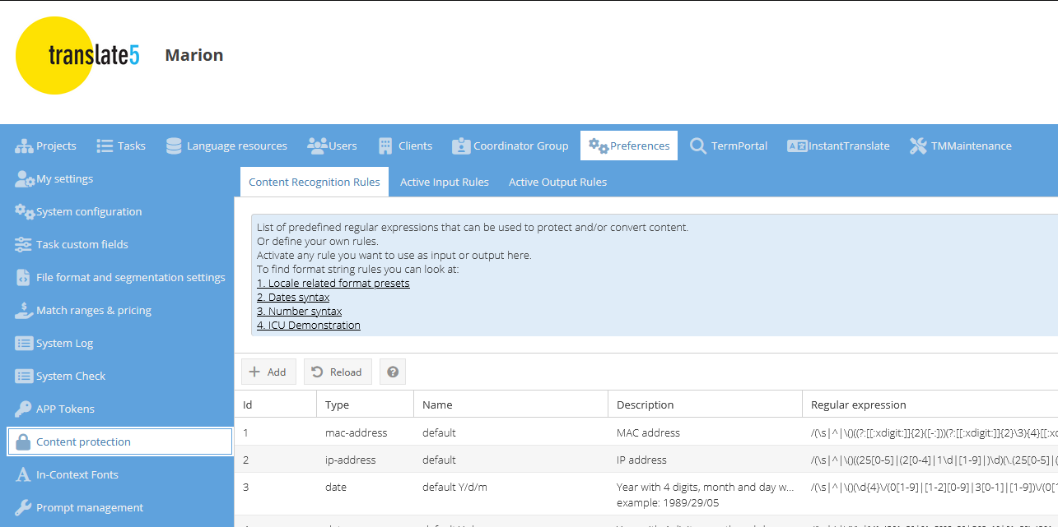Select the ip-address type cell
Viewport: 1058px width, 527px height.
point(365,460)
